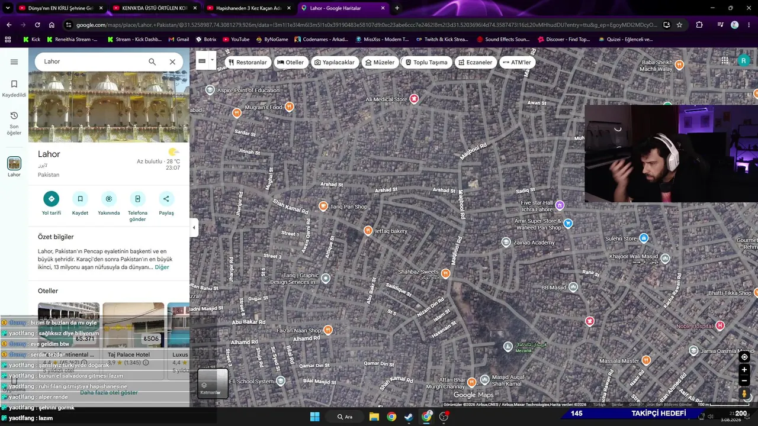Click the Paylaş share icon
The height and width of the screenshot is (426, 758).
(166, 199)
